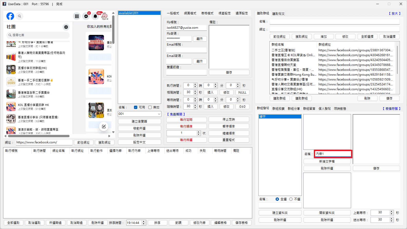Open group 香港一手二手任買任賣群 thumbnail
This screenshot has height=229, width=407.
click(x=11, y=82)
